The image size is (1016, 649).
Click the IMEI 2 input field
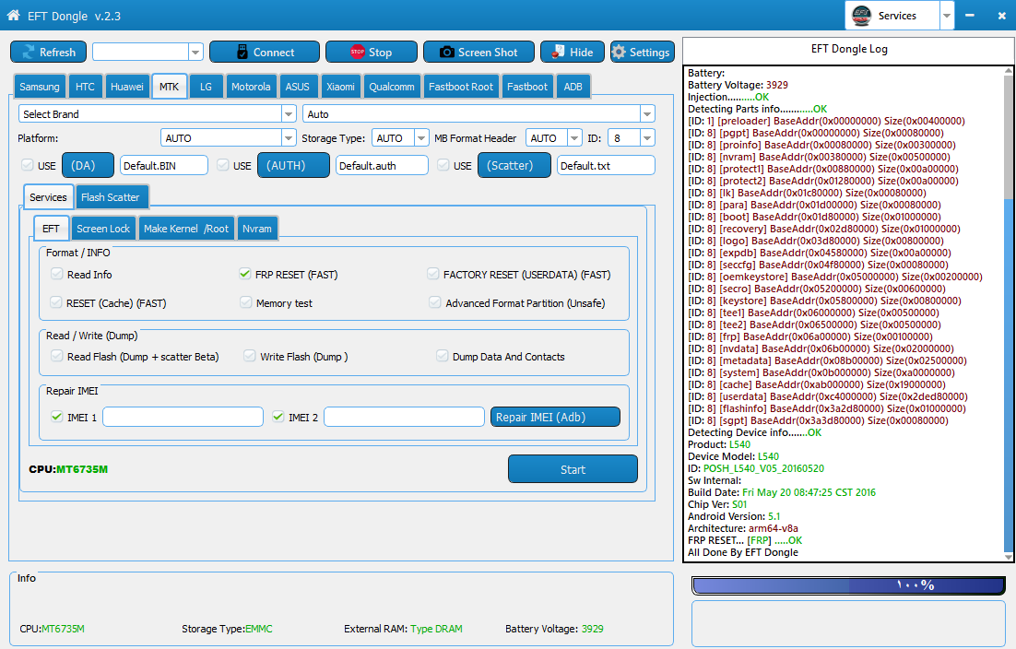404,417
